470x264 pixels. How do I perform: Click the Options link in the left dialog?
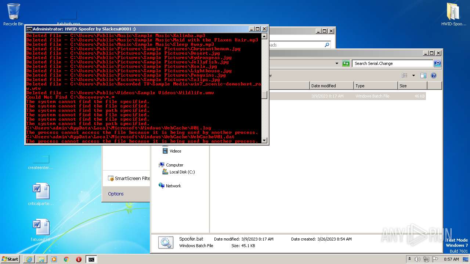tap(116, 194)
